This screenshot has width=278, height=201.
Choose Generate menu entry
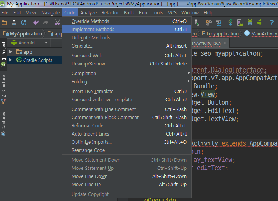(x=127, y=46)
